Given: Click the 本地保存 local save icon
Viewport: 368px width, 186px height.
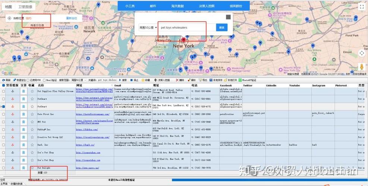Looking at the screenshot, I should [211, 80].
